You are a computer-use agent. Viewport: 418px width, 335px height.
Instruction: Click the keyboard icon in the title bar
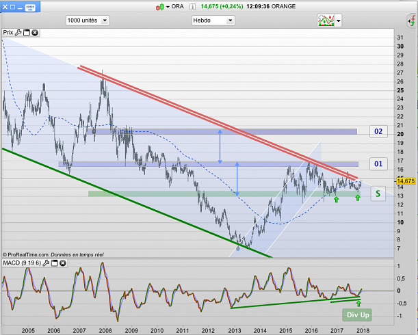(30, 8)
